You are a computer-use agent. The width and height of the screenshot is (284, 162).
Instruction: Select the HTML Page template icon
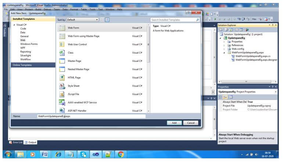click(x=62, y=78)
